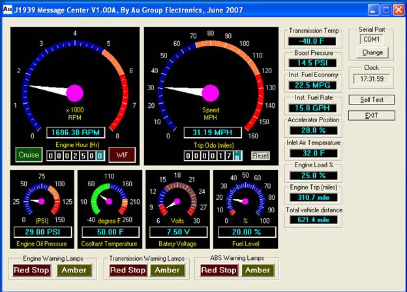The image size is (407, 292).
Task: Toggle ABS Warning Red Stop lamp
Action: pos(219,270)
